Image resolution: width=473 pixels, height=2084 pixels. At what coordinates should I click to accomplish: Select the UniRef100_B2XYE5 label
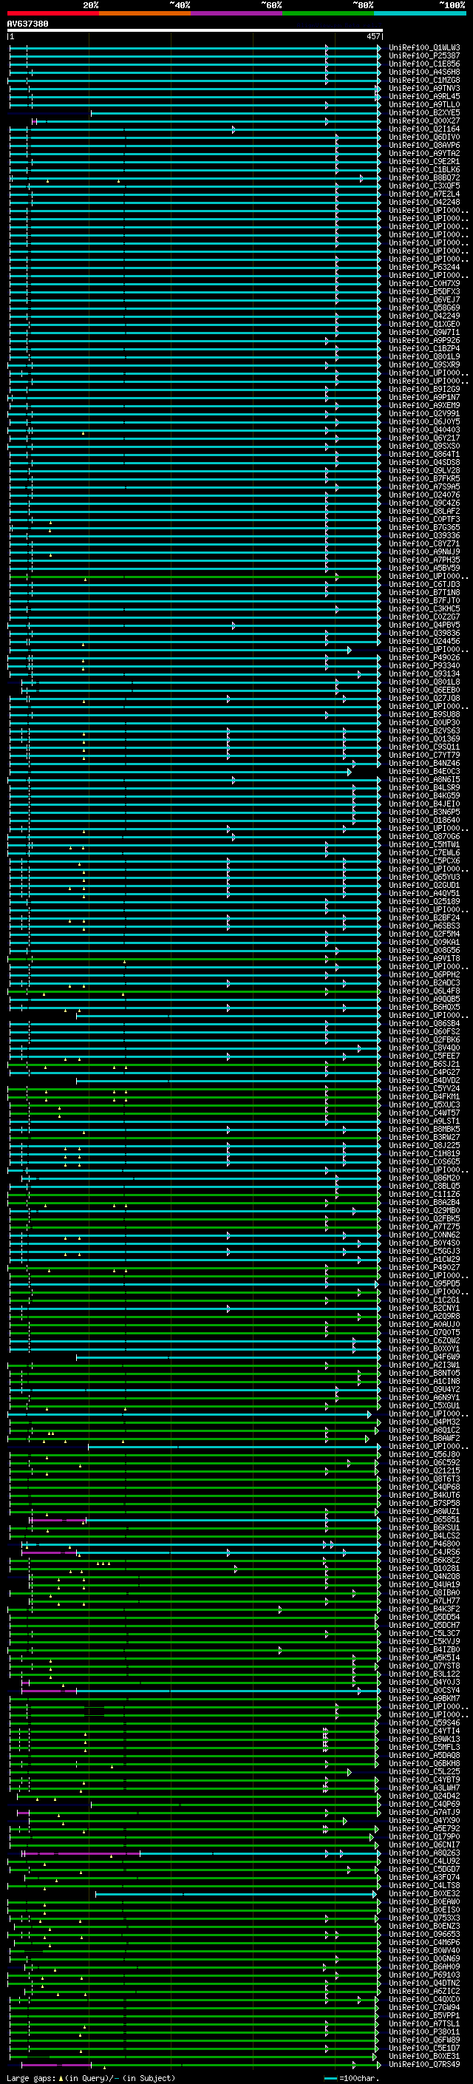(424, 112)
